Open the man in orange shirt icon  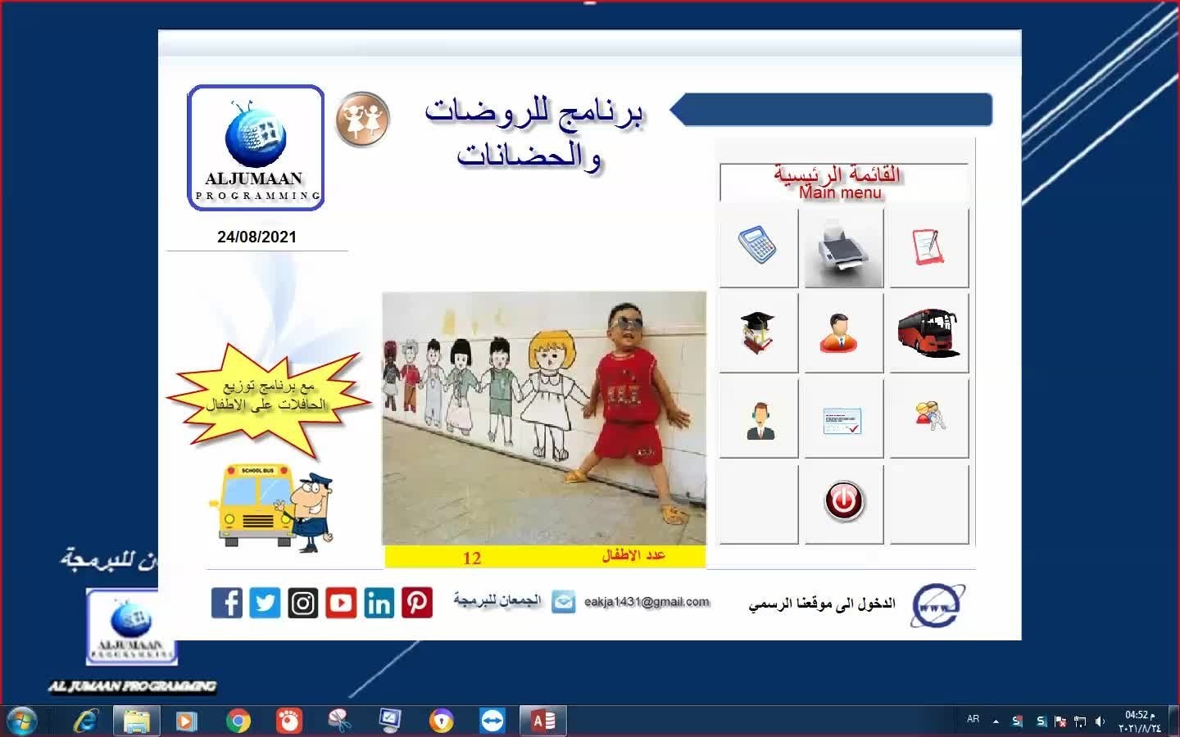[x=843, y=332]
